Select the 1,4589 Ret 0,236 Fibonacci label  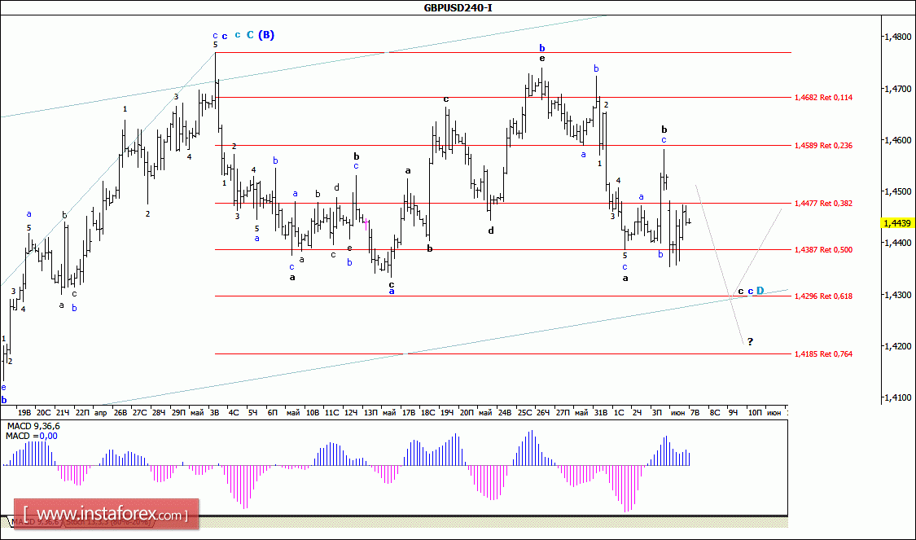822,146
